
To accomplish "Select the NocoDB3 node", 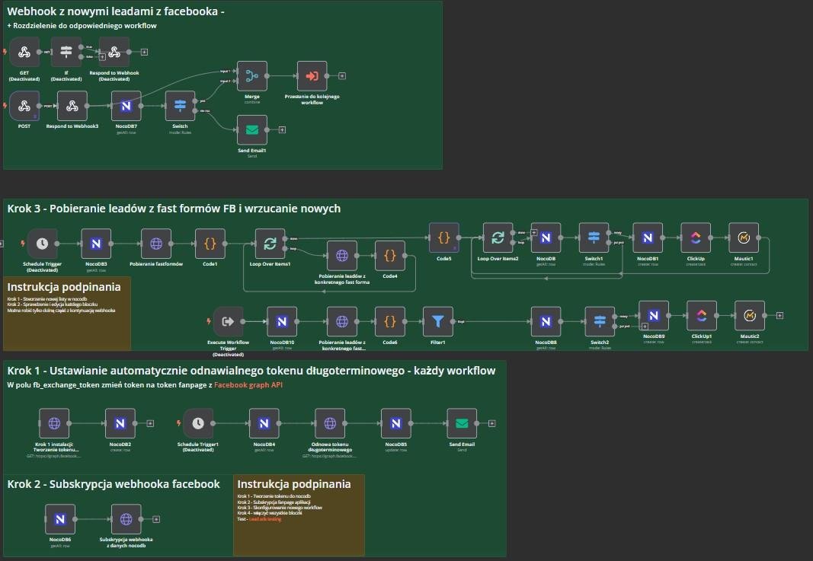I will click(x=96, y=244).
